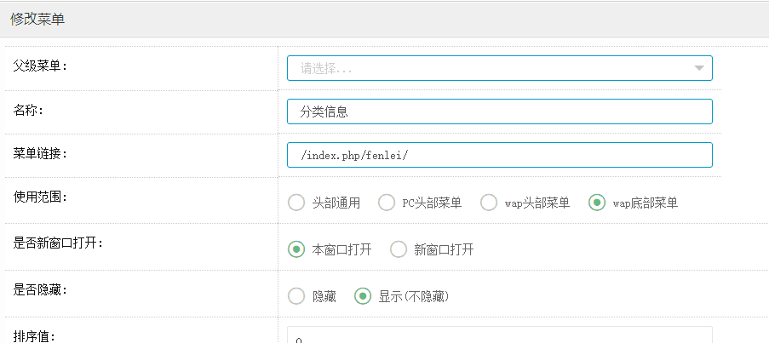Click the 是否隐藏 field label
The height and width of the screenshot is (343, 769).
coord(41,289)
